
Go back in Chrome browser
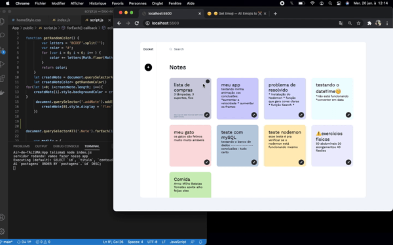(x=119, y=23)
